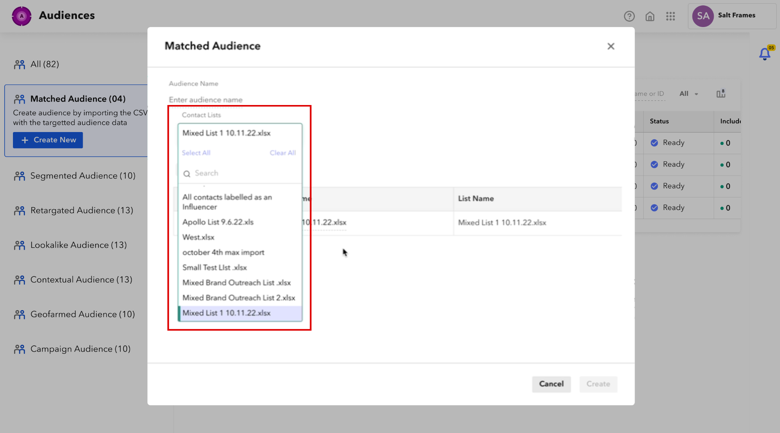Click the Audiences purple logo icon
The width and height of the screenshot is (780, 433).
coord(22,16)
